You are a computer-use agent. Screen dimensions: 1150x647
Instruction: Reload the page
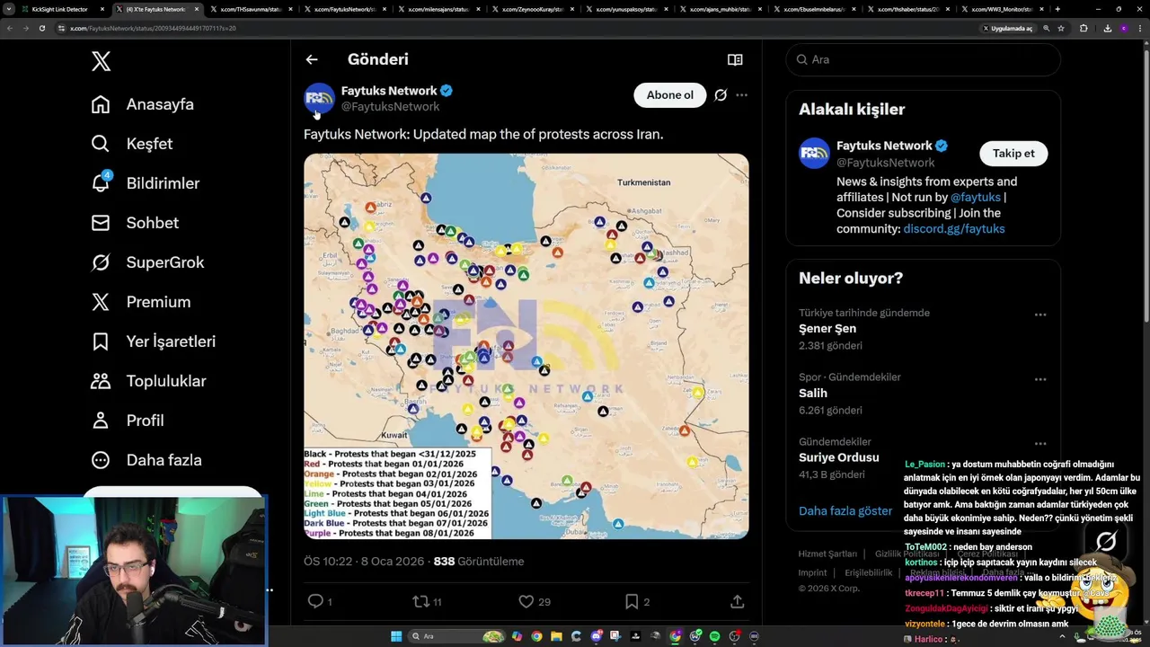(41, 28)
